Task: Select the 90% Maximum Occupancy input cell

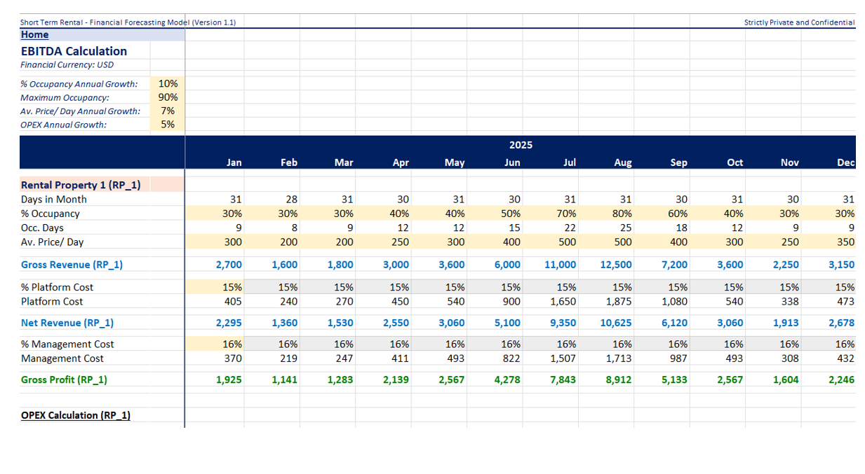Action: 168,97
